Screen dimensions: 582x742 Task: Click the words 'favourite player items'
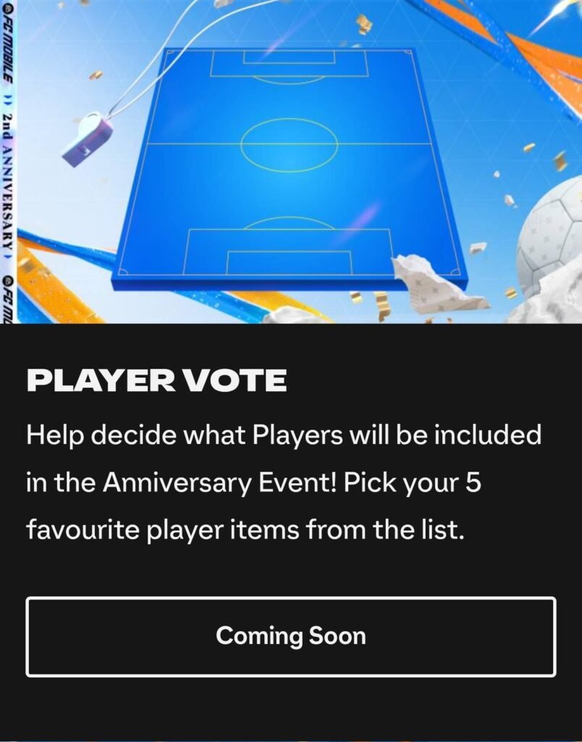coord(162,529)
